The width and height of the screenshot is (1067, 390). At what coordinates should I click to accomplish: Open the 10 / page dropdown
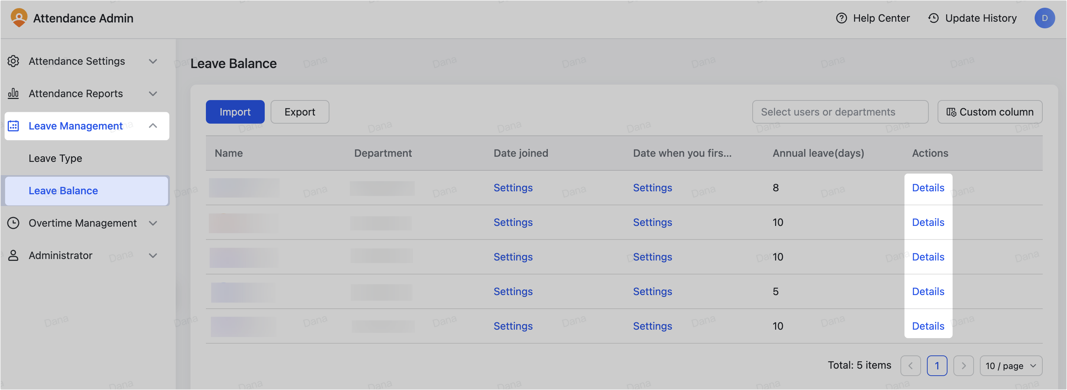tap(1011, 366)
